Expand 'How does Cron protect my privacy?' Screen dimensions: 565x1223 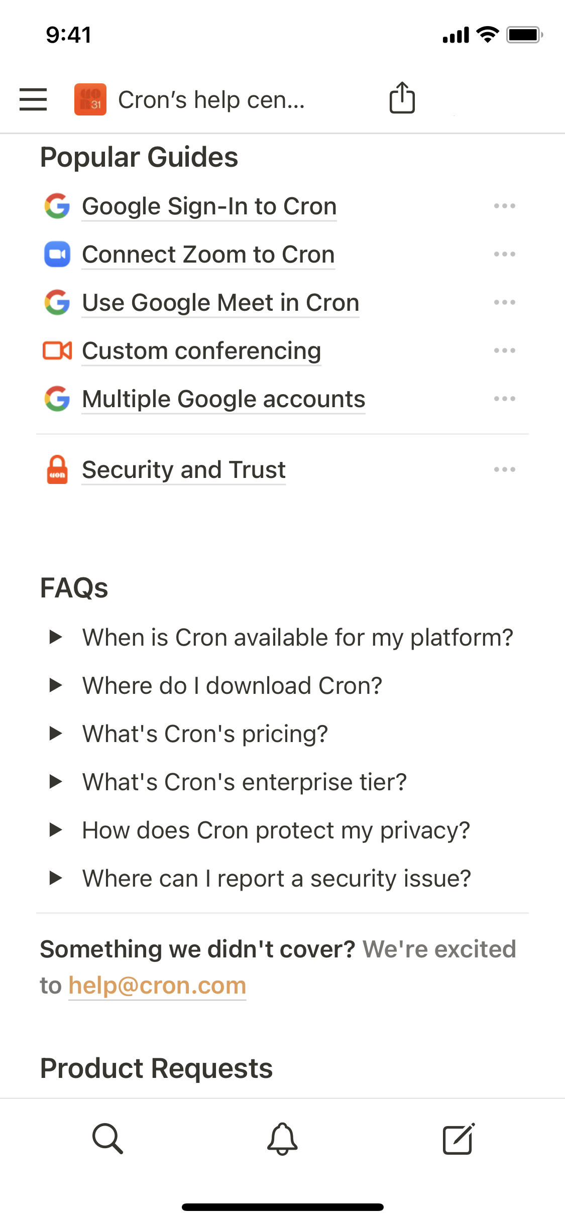pyautogui.click(x=56, y=830)
